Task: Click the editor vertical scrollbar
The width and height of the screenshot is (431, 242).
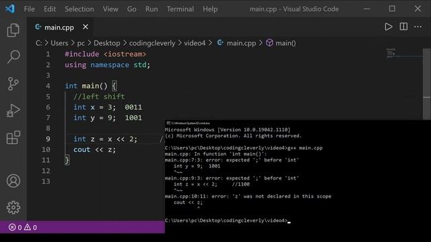Action: pos(426,84)
